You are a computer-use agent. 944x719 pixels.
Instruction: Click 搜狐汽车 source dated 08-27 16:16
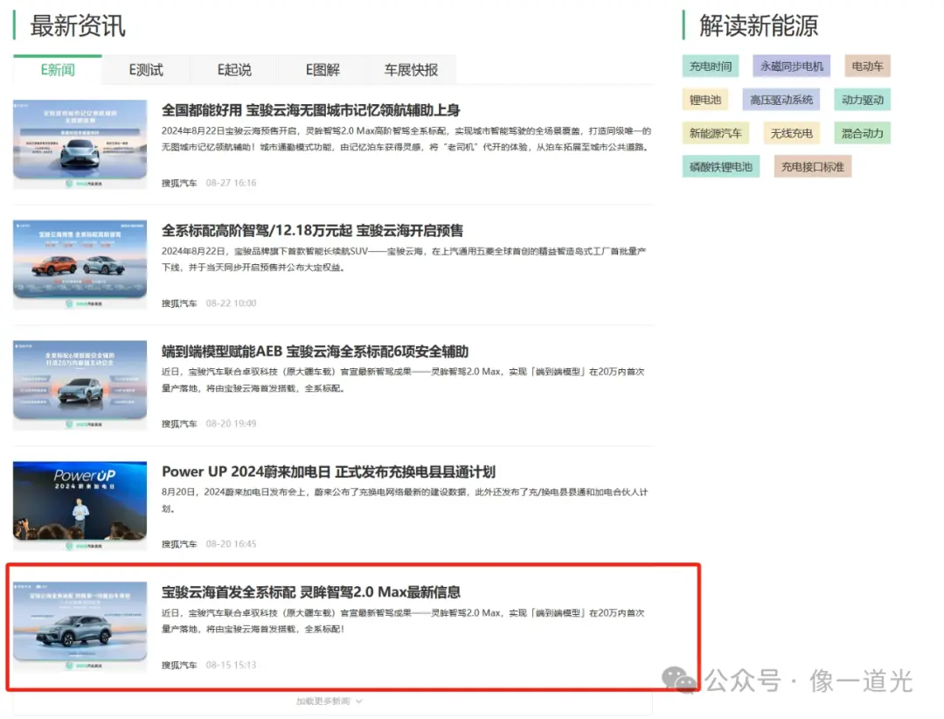coord(179,183)
